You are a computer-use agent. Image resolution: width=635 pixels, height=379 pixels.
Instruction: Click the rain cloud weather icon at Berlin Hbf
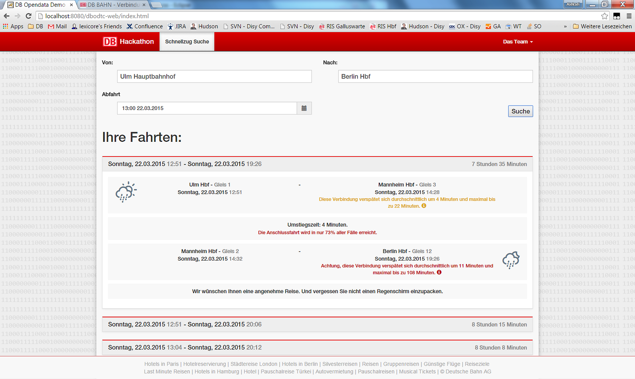coord(511,260)
